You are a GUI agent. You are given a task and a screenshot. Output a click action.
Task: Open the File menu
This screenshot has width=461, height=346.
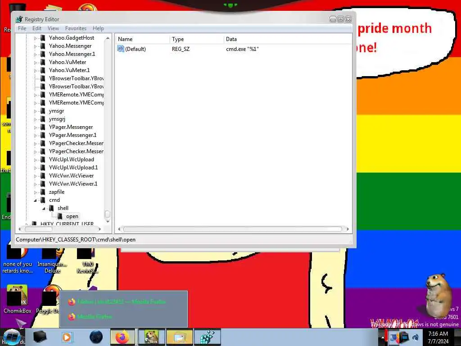pos(22,28)
